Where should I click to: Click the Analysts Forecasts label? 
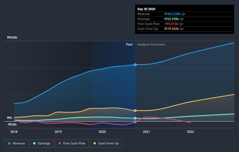coord(151,44)
